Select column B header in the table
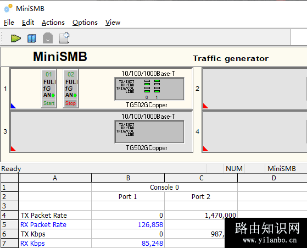 click(x=128, y=178)
